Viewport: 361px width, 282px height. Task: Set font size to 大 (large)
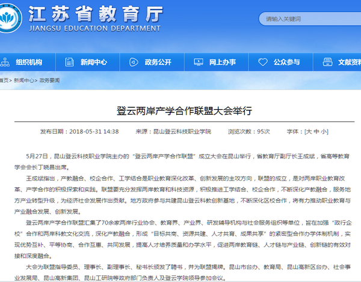(309, 131)
